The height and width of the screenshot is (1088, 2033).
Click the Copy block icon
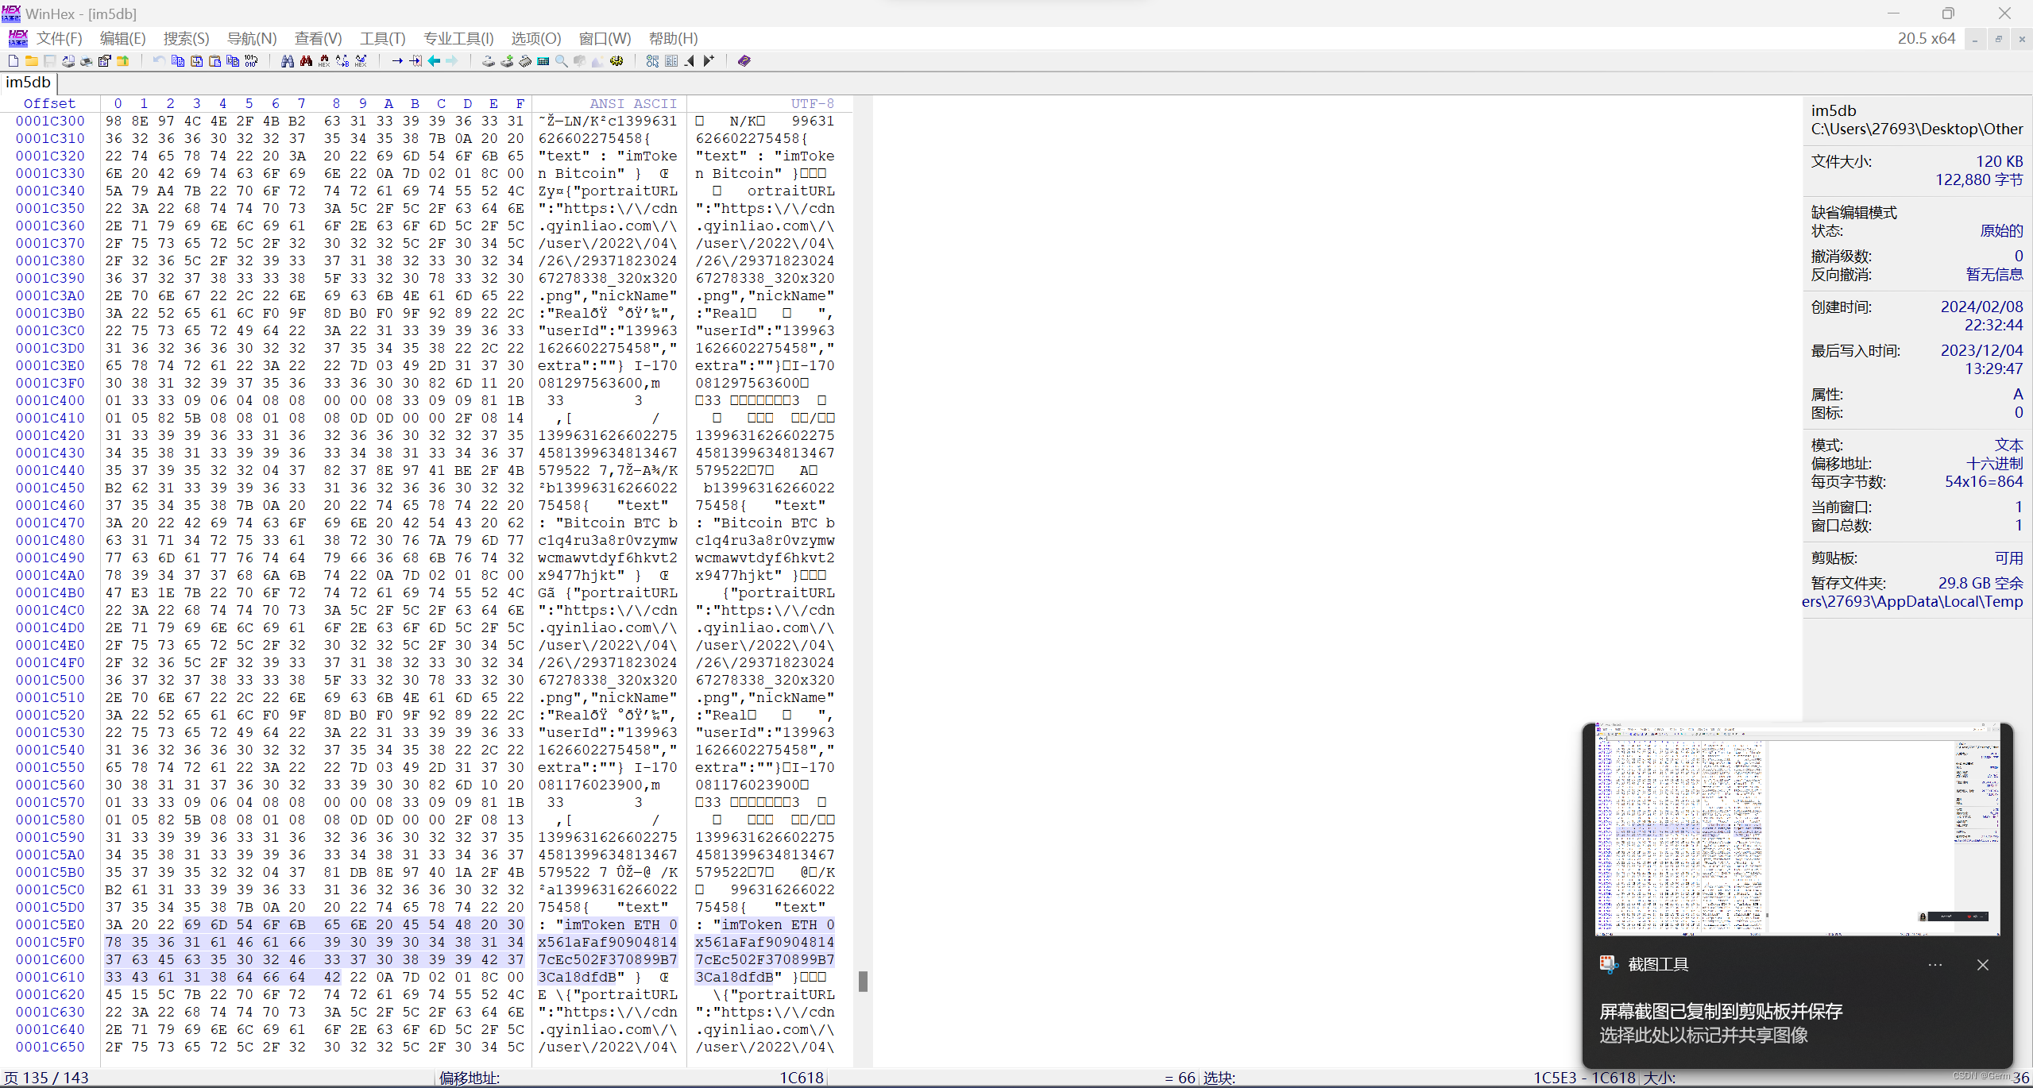coord(178,61)
